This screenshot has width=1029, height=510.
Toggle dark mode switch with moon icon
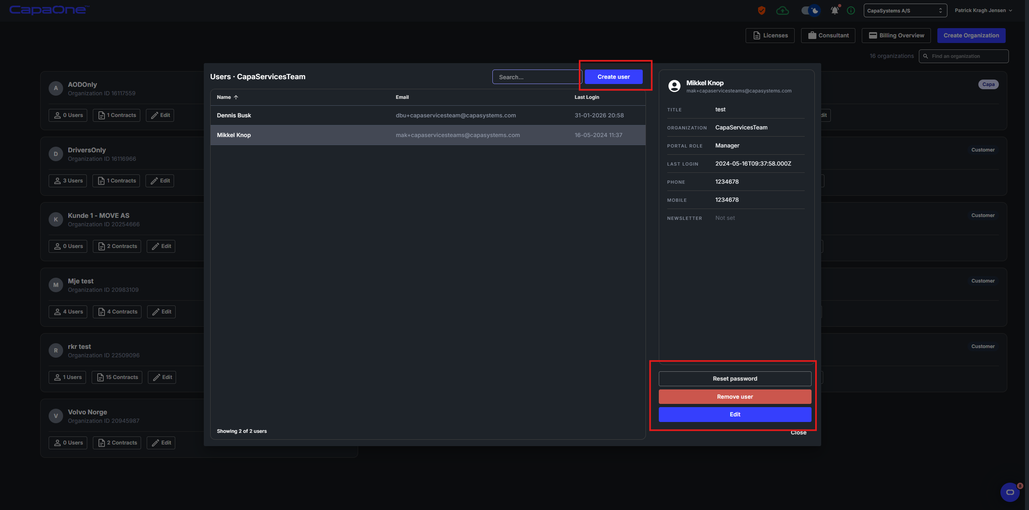tap(810, 10)
